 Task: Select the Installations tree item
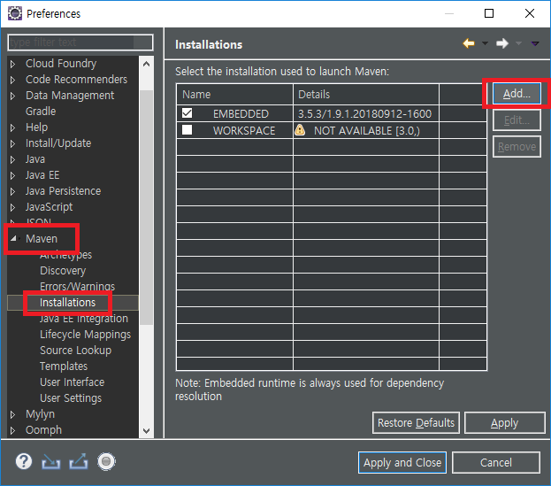[x=67, y=303]
